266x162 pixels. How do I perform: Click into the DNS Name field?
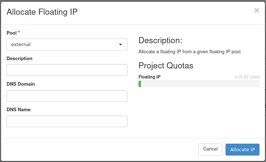[x=67, y=121]
